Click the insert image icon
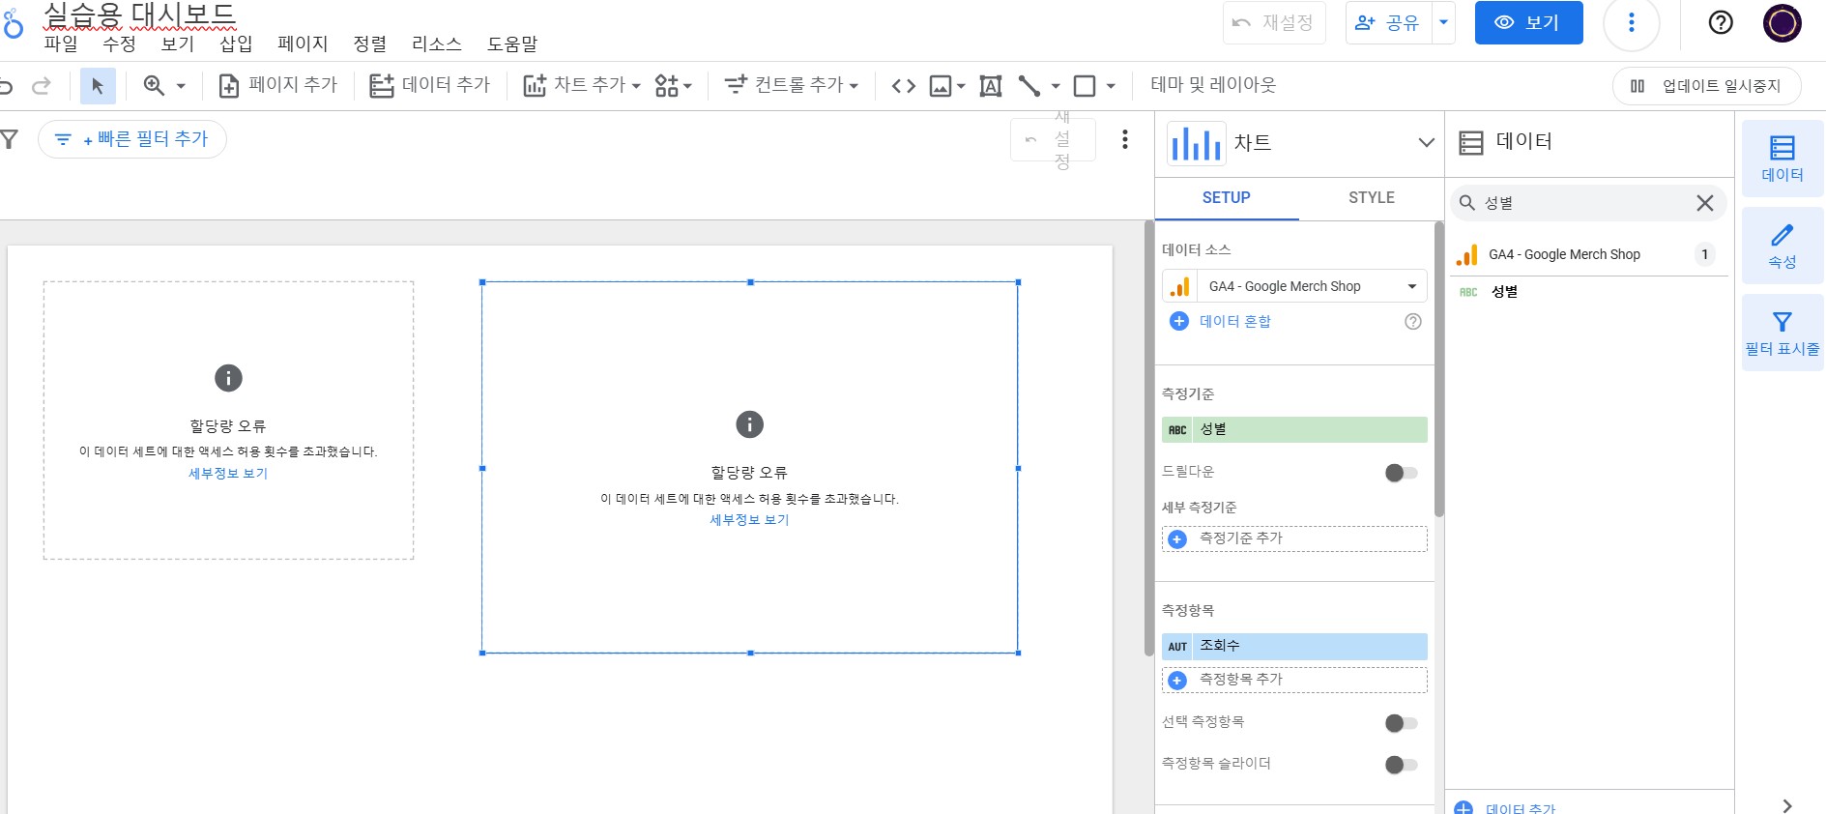 [941, 86]
